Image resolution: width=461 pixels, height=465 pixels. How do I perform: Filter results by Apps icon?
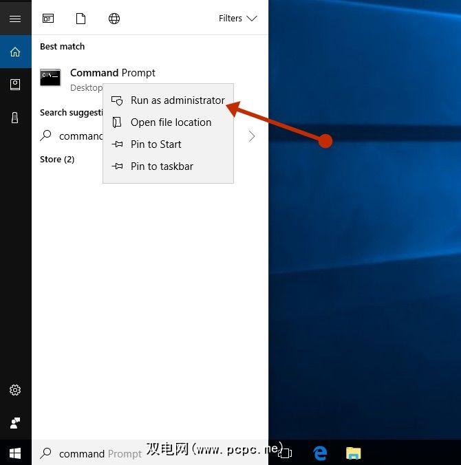[x=48, y=19]
